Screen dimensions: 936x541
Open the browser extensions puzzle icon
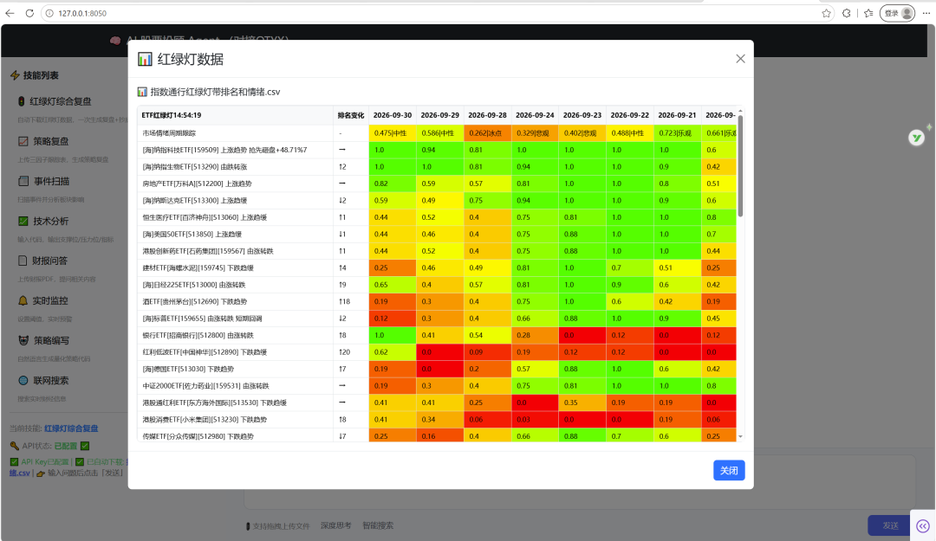coord(847,13)
